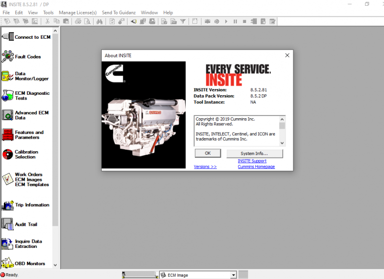Viewport: 384px width, 279px height.
Task: Open ECM Diagnostic Tests
Action: coord(26,95)
